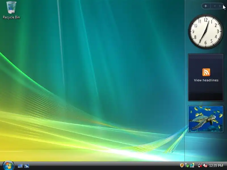Open Windows Security Center shield tray icon
227x170 pixels.
(x=182, y=165)
